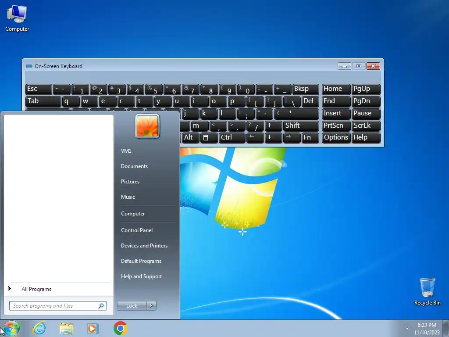Open Windows Explorer from the taskbar
The image size is (449, 337).
coord(66,328)
